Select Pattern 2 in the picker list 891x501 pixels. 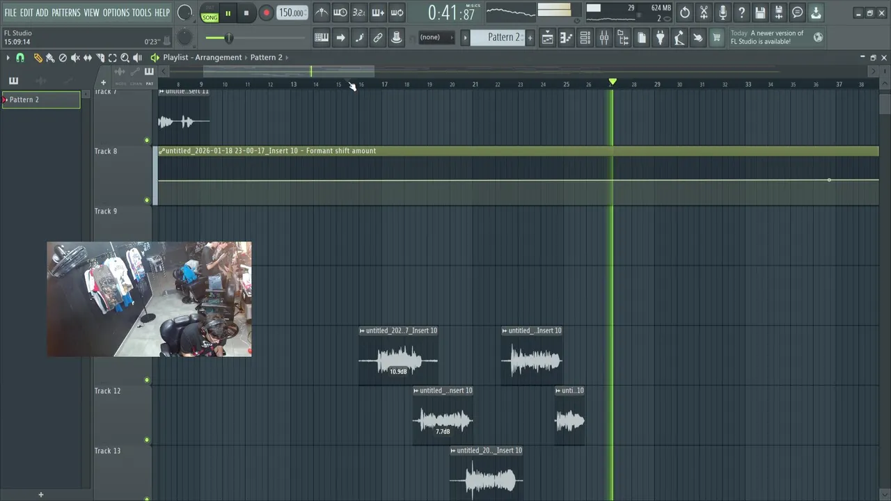tap(41, 100)
